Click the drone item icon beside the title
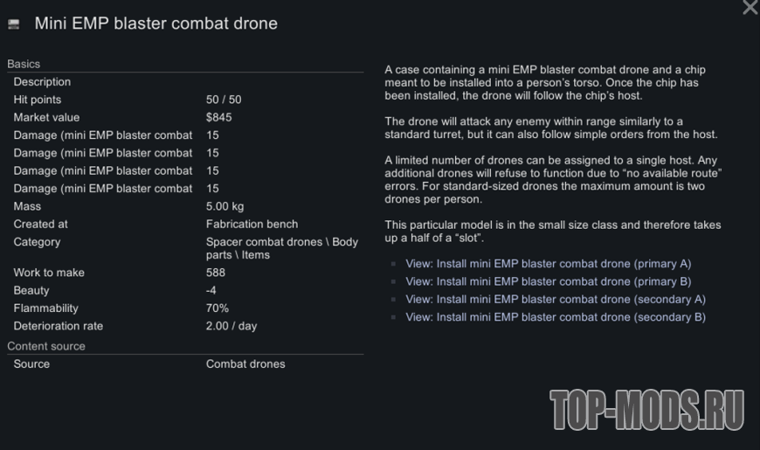Viewport: 760px width, 450px height. [13, 24]
